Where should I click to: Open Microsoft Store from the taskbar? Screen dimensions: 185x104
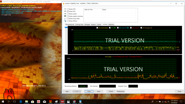(x=33, y=101)
